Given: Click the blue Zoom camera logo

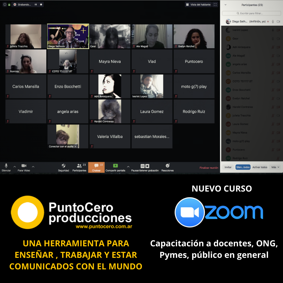Looking at the screenshot, I should tap(190, 212).
